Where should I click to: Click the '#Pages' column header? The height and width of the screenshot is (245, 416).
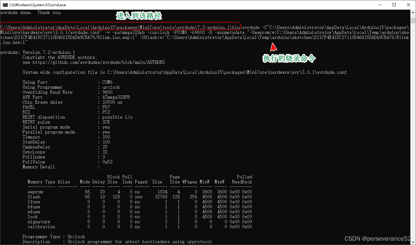[189, 182]
